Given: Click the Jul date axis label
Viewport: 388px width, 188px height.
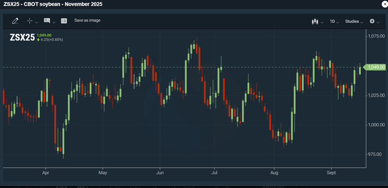Looking at the screenshot, I should point(214,173).
